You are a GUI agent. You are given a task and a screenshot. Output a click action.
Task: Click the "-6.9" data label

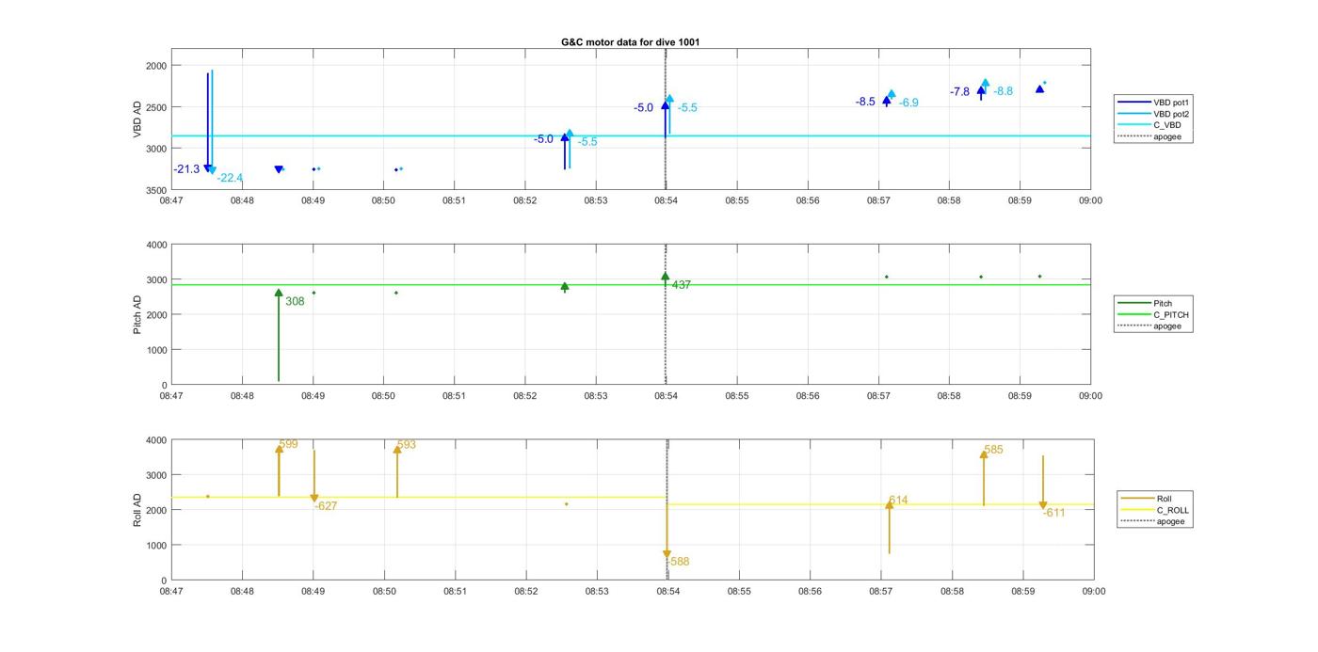click(x=908, y=103)
